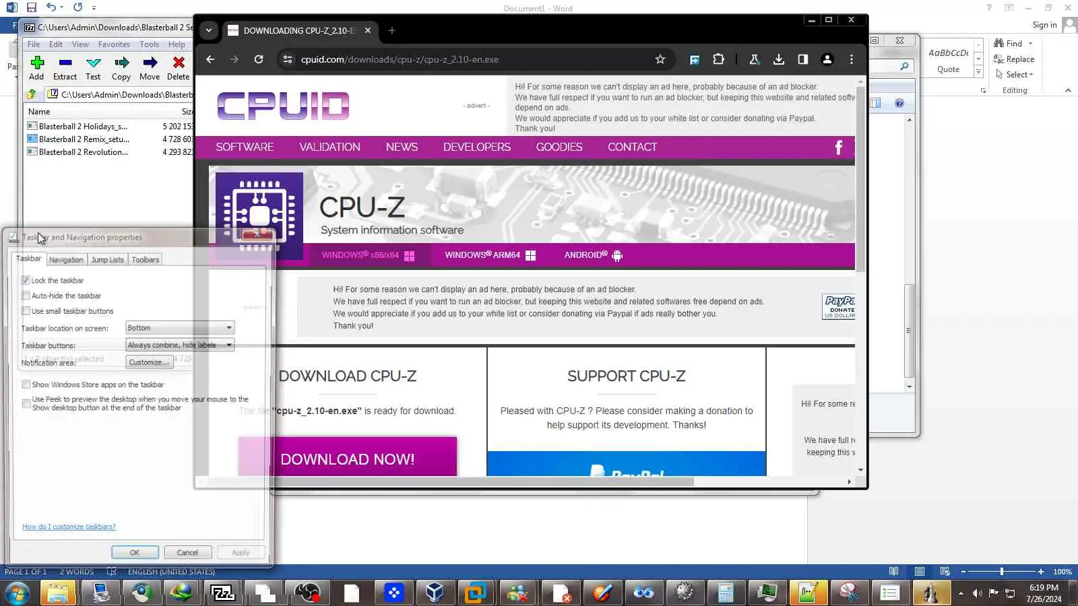Click the Chrome horizontal scrollbar thumb
This screenshot has width=1078, height=606.
(449, 481)
